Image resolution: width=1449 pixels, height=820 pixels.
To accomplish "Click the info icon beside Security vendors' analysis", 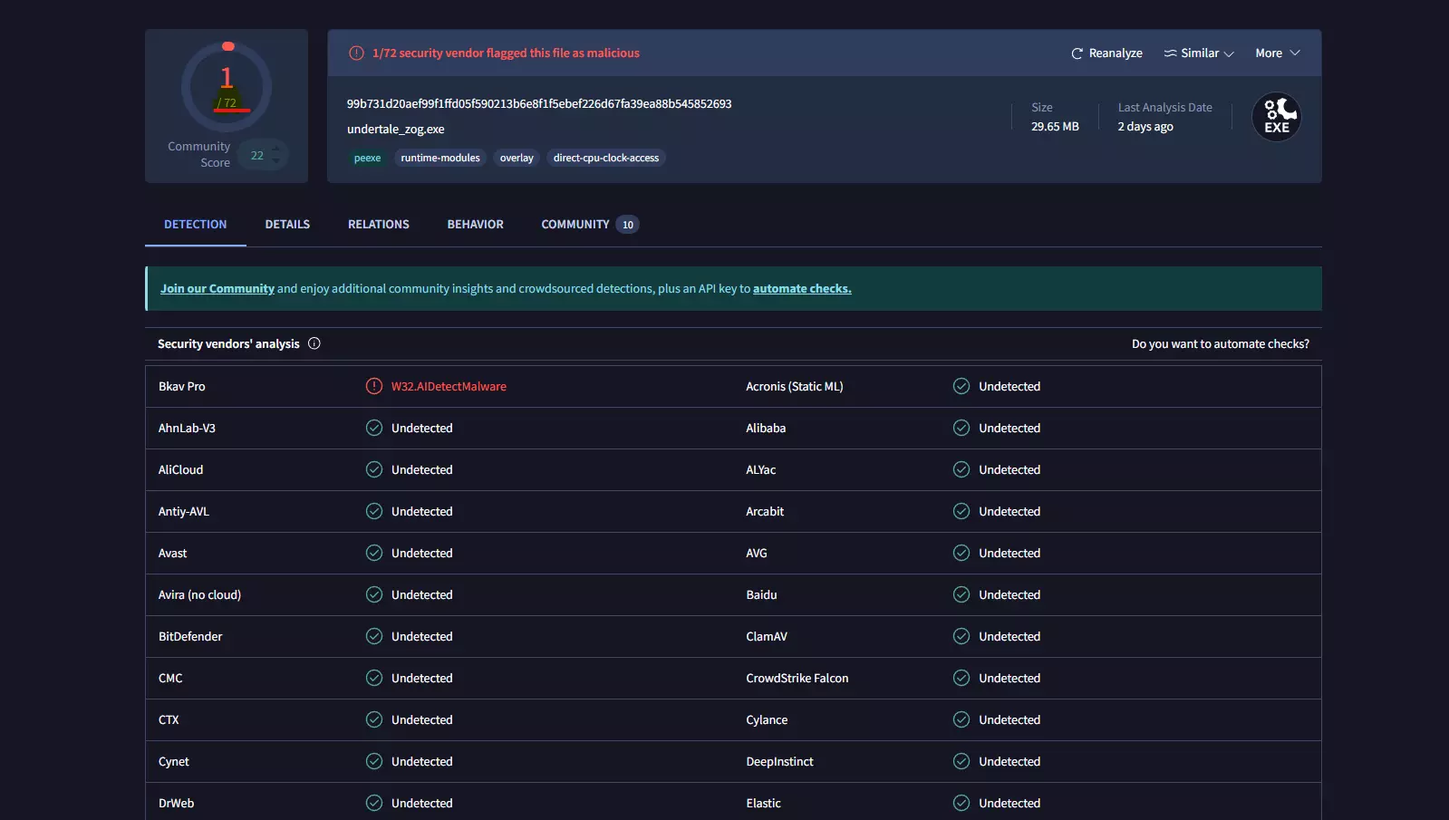I will (314, 343).
